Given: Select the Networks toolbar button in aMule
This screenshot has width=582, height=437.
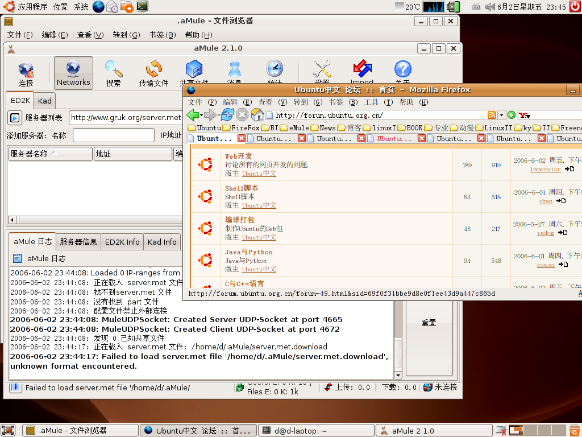Looking at the screenshot, I should [73, 73].
